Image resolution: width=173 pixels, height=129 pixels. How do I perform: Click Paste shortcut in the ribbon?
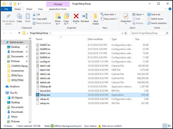42,23
